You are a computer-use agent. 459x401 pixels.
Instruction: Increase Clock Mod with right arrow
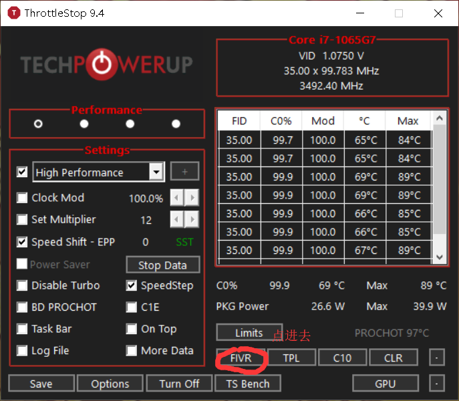192,198
